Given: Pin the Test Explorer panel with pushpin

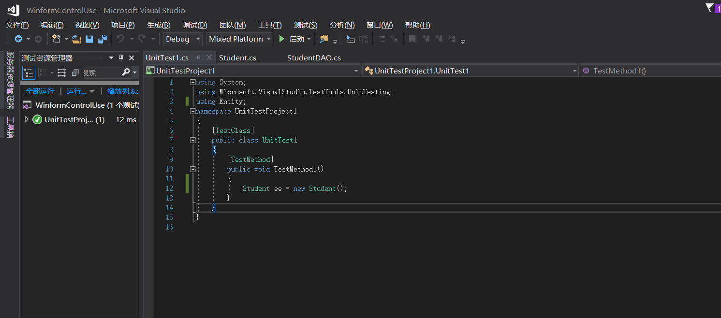Looking at the screenshot, I should 121,58.
